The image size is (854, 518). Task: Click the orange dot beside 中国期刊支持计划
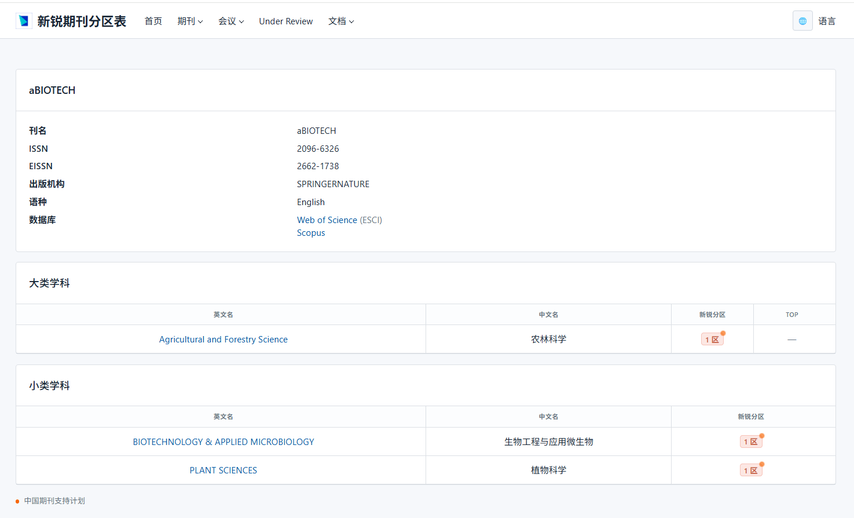pyautogui.click(x=17, y=501)
